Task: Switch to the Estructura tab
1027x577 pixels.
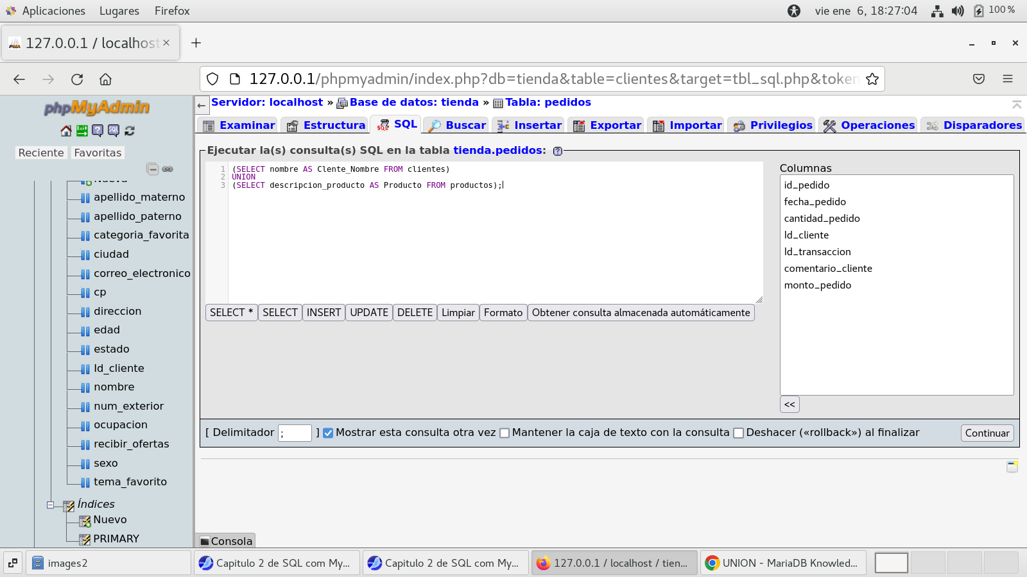Action: click(327, 126)
